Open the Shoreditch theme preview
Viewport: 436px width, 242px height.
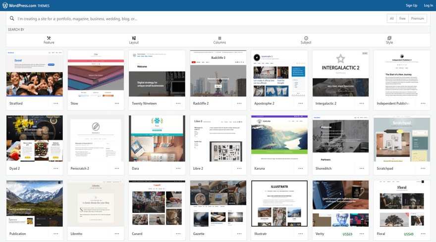[x=340, y=139]
